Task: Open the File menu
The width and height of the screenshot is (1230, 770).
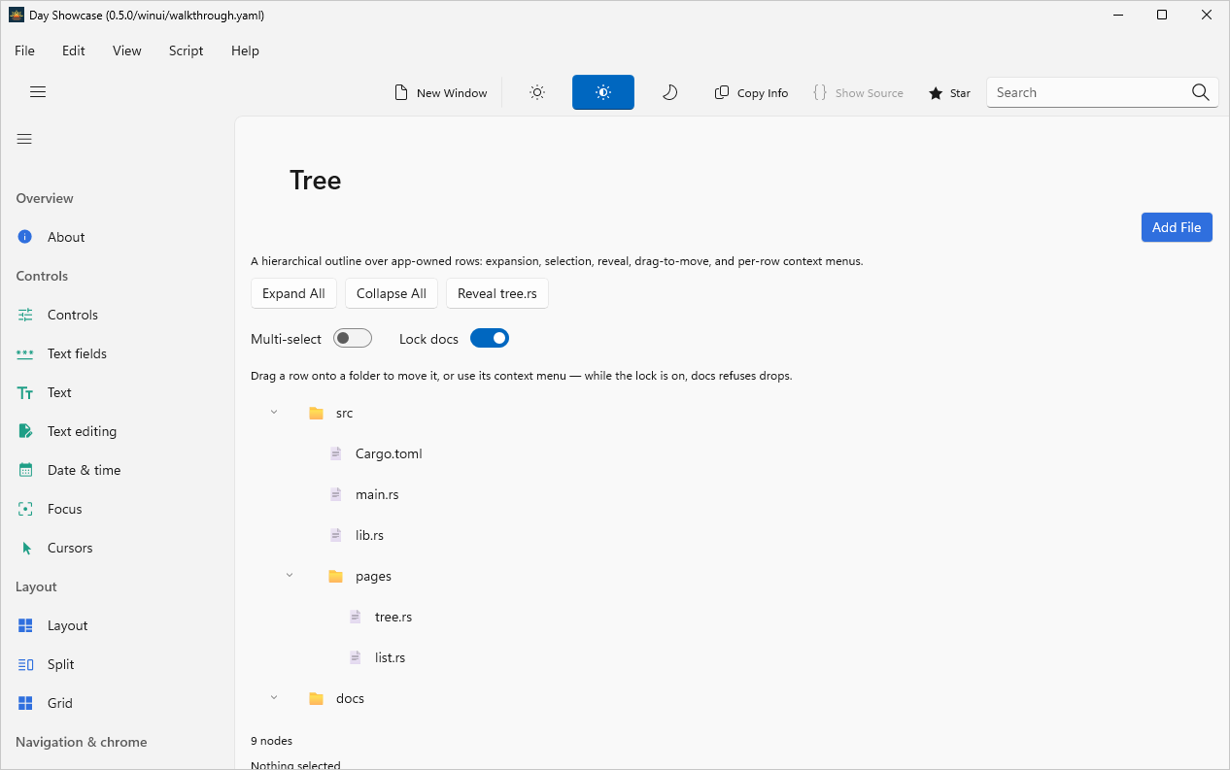Action: pyautogui.click(x=24, y=50)
